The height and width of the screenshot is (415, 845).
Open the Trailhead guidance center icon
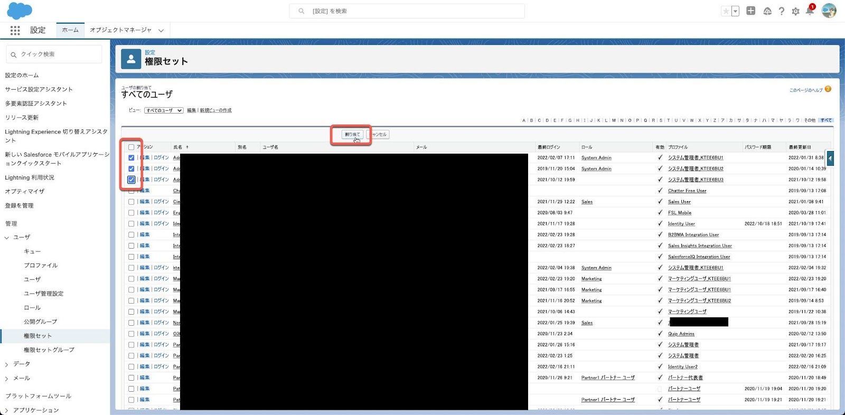767,11
